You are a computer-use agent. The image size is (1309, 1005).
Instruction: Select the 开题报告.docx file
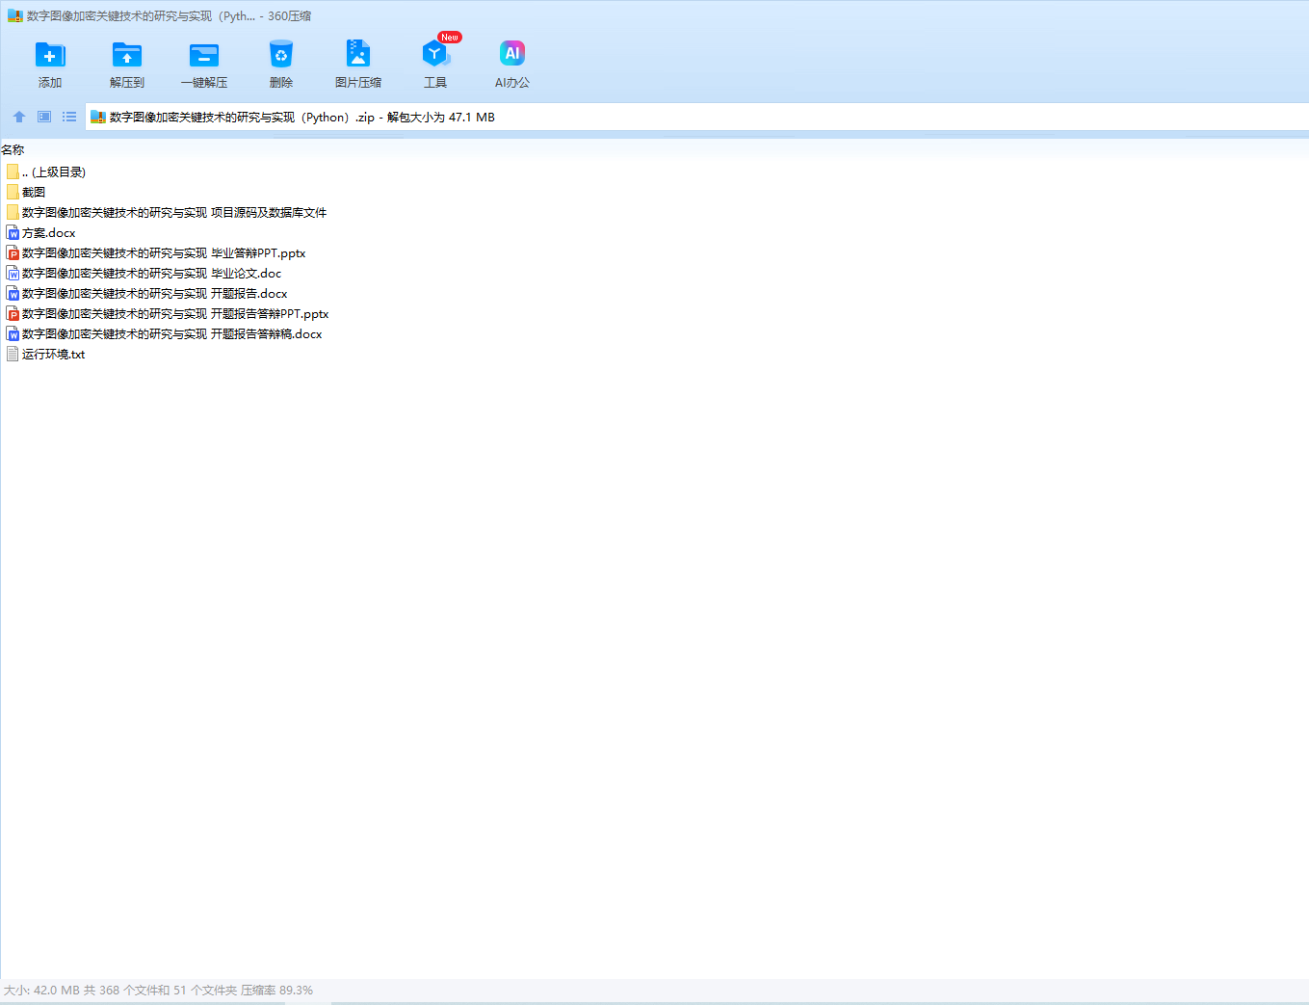pos(146,294)
